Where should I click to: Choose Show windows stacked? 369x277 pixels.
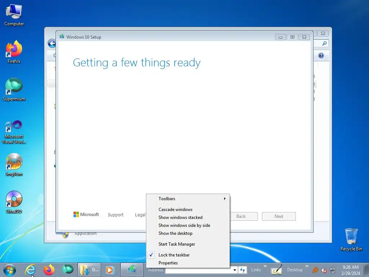click(188, 217)
